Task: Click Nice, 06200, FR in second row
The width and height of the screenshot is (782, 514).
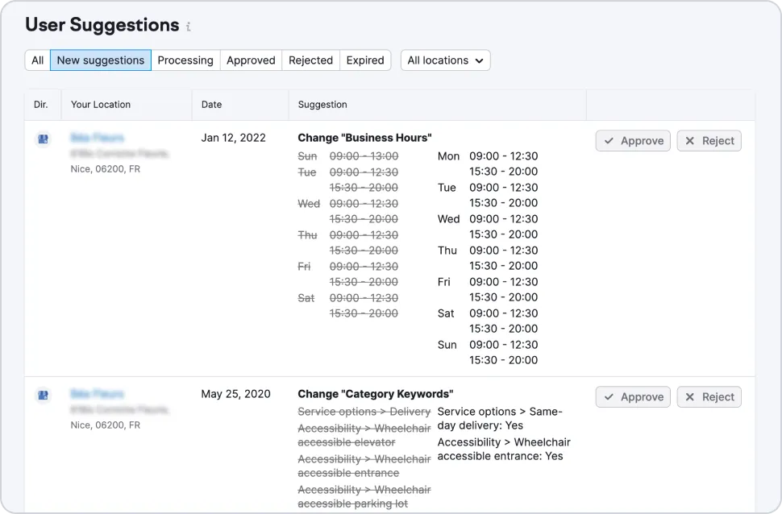Action: (x=106, y=425)
